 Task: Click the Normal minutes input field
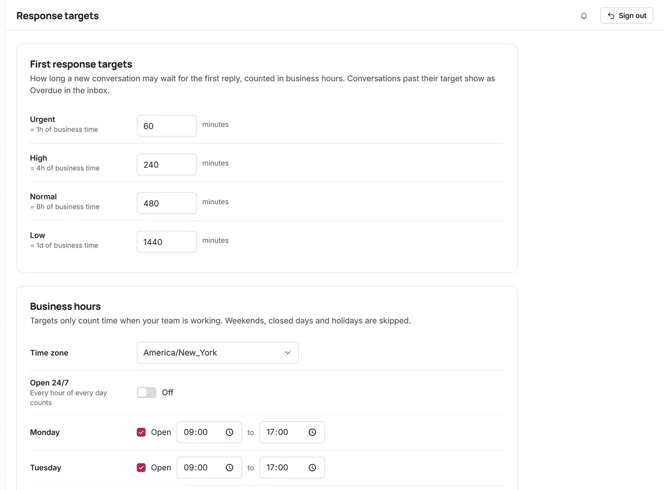coord(167,203)
